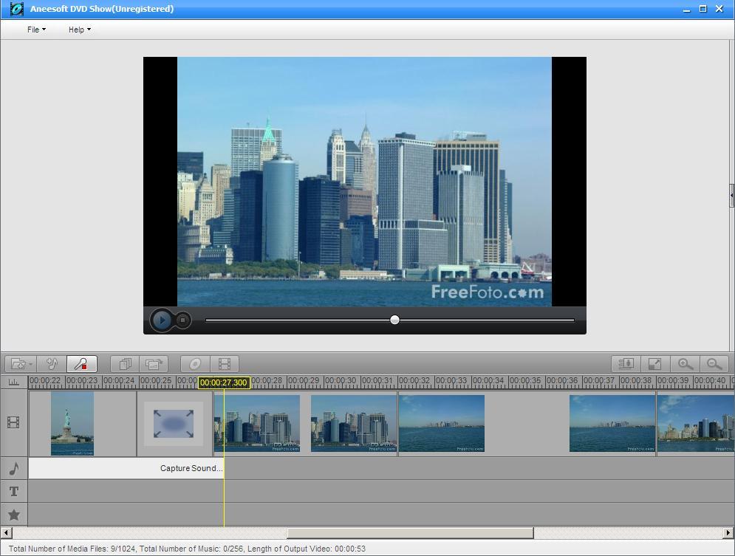Screen dimensions: 735x556
Task: Select the partly visible last clip on the video track
Action: tap(696, 423)
